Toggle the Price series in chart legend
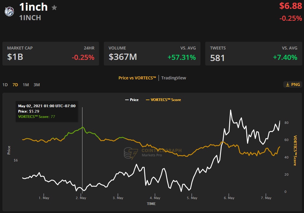Viewport: 304px width, 213px height. 132,100
